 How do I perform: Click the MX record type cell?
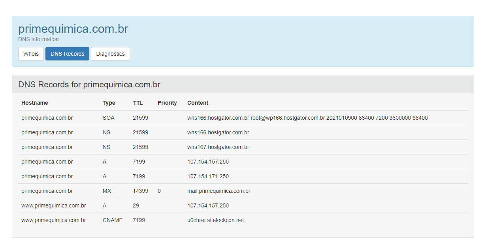(x=107, y=191)
